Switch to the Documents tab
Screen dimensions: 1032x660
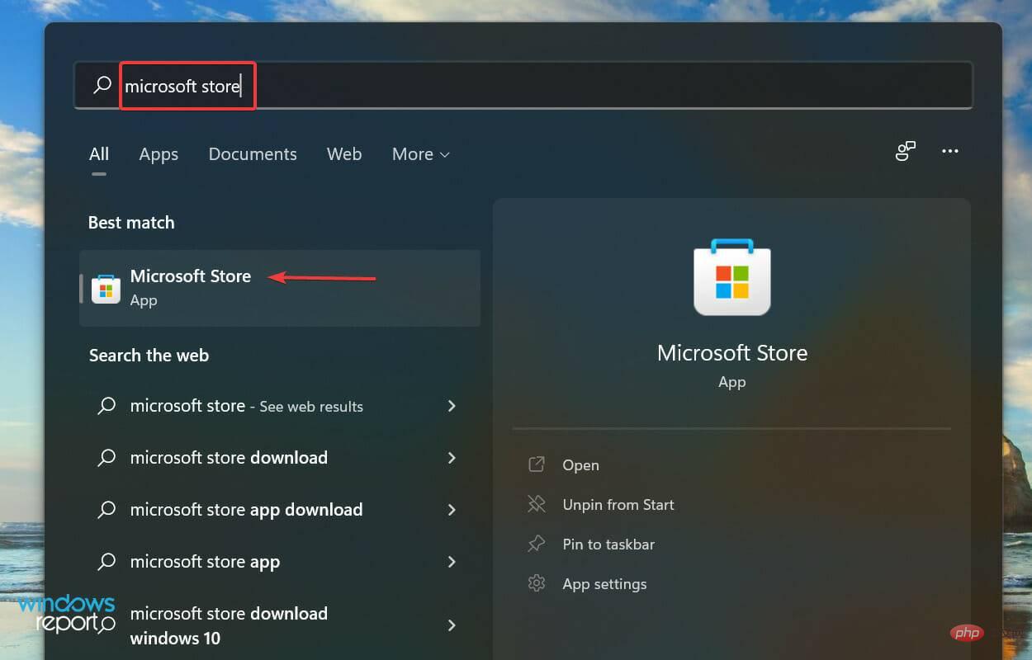tap(253, 154)
